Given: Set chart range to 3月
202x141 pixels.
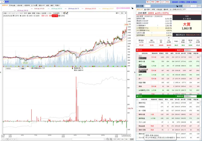Looking at the screenshot, I should 115,139.
